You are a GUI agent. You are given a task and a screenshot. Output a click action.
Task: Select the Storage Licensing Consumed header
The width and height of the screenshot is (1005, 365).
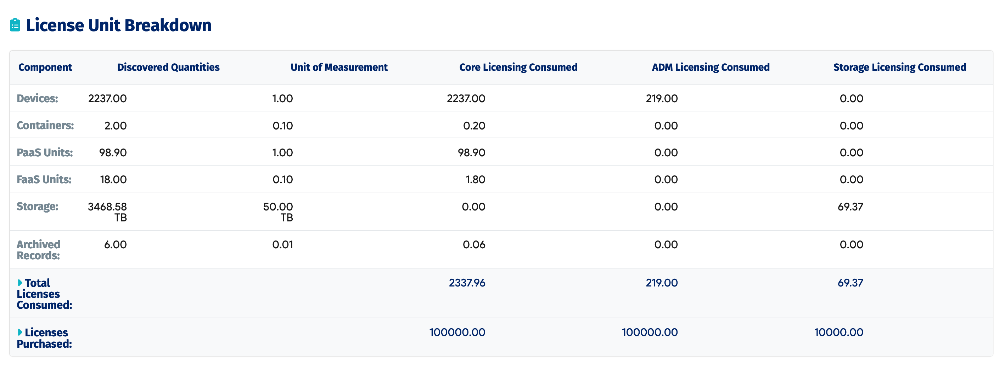899,68
